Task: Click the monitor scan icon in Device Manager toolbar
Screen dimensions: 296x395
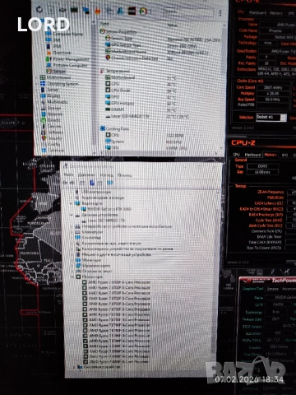Action: tap(109, 183)
